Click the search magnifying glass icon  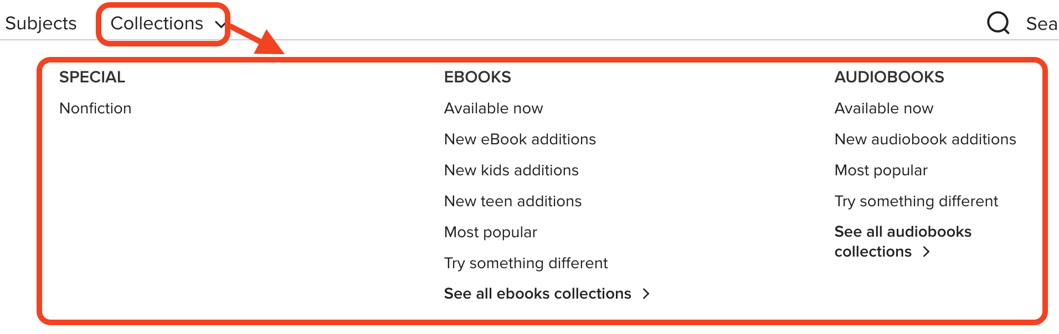click(998, 23)
